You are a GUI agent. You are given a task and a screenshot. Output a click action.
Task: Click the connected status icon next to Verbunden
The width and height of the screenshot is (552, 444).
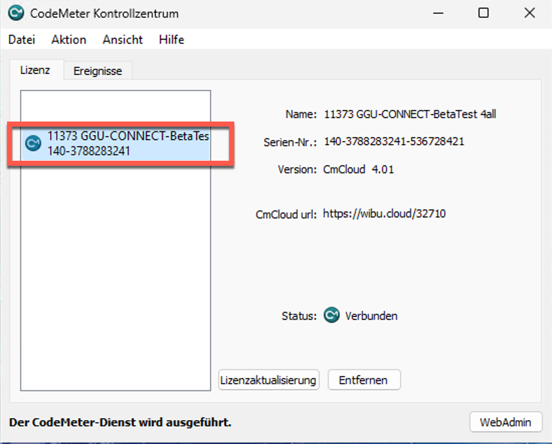tap(331, 316)
